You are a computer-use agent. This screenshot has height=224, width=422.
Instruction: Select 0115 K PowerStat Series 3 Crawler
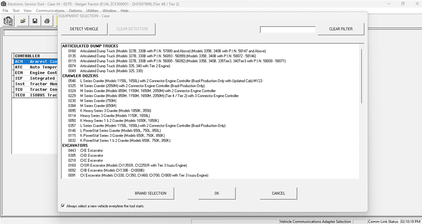click(116, 136)
